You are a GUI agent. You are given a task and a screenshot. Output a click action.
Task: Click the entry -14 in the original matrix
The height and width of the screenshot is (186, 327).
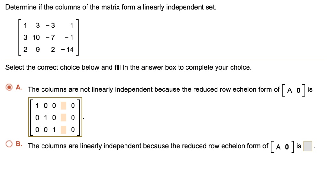coord(68,49)
